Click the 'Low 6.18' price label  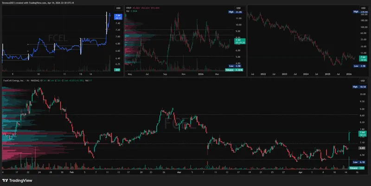tap(359, 162)
